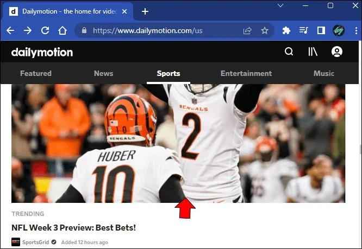Toggle the browser side panel
The height and width of the screenshot is (249, 362).
click(321, 30)
